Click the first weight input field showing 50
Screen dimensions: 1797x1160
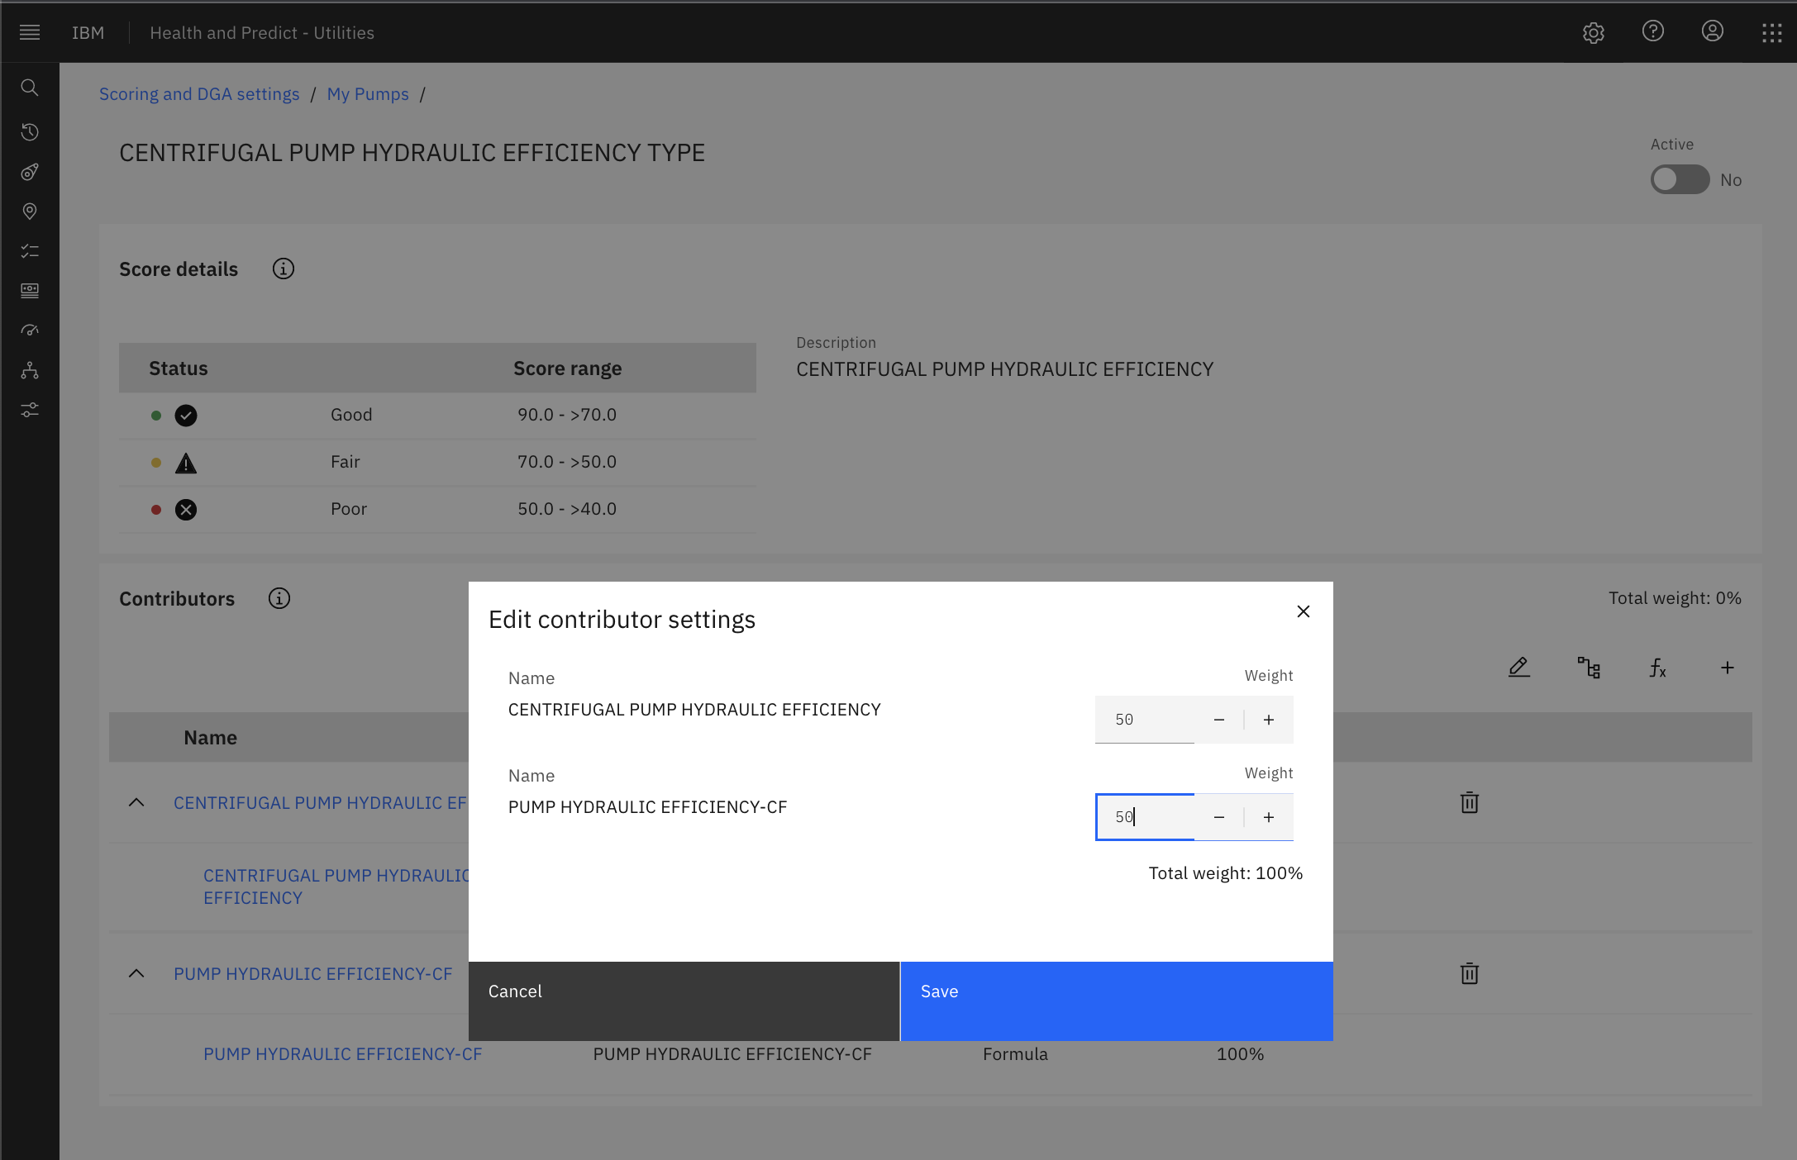click(x=1145, y=720)
